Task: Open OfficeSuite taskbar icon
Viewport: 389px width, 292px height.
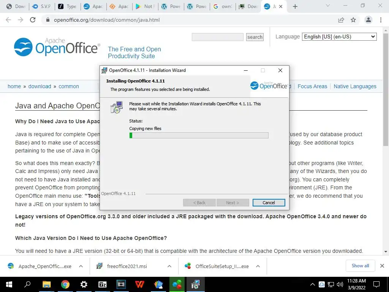Action: [x=177, y=284]
